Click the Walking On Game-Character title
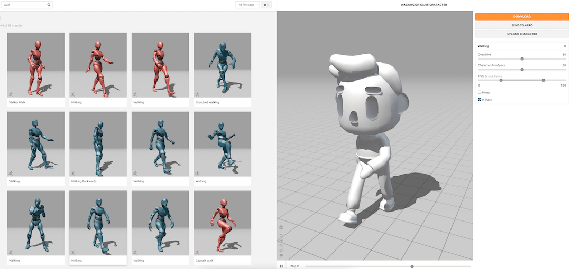This screenshot has height=269, width=571. [423, 5]
